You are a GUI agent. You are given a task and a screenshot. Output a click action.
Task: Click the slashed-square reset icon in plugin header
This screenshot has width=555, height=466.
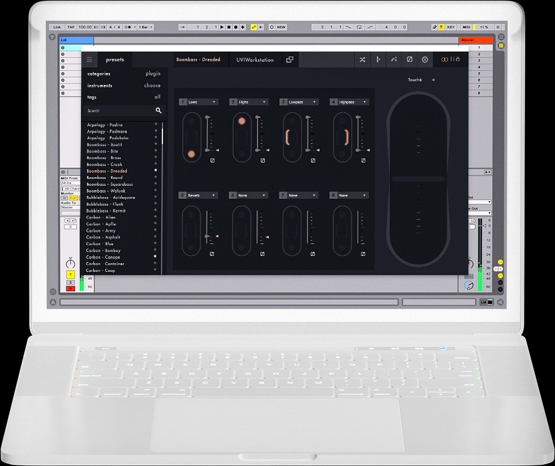409,59
